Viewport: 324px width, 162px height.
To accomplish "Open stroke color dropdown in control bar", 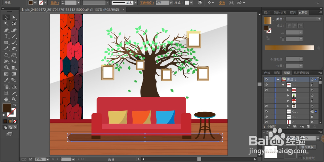I will (x=45, y=3).
